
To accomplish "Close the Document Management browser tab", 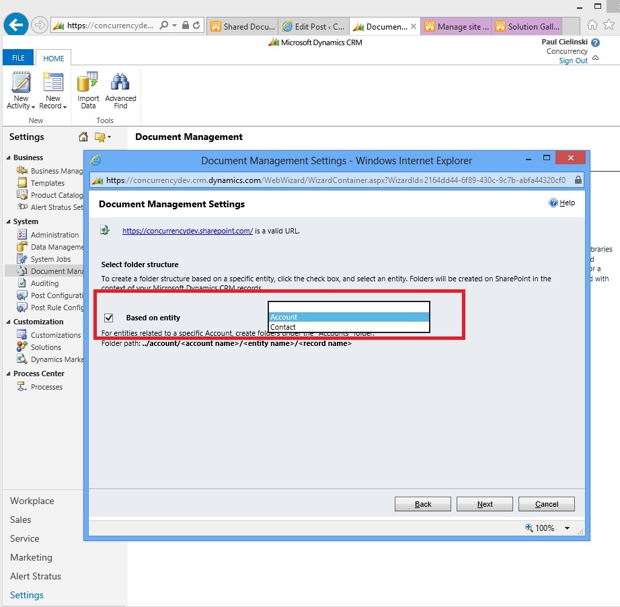I will coord(413,26).
